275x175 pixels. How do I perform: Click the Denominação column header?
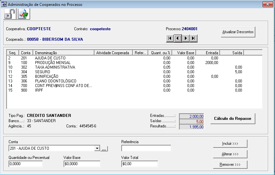pyautogui.click(x=64, y=53)
